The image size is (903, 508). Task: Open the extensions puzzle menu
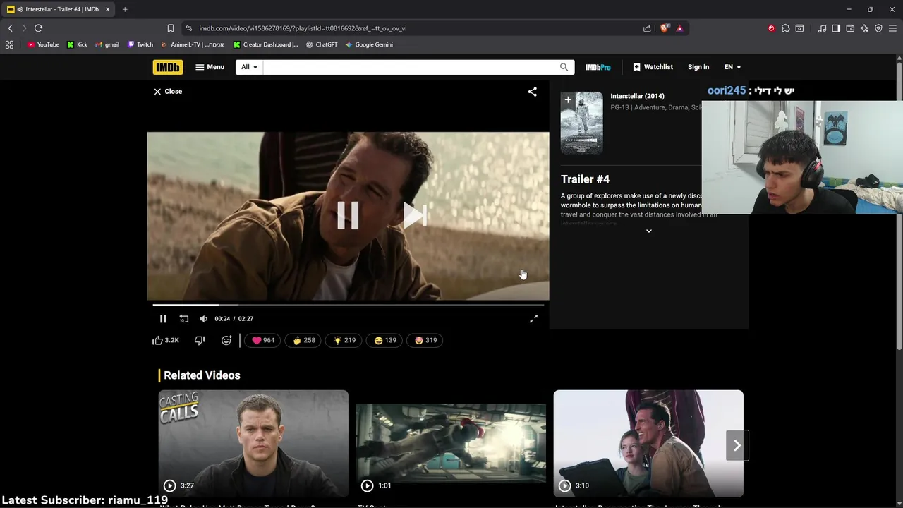tap(785, 28)
